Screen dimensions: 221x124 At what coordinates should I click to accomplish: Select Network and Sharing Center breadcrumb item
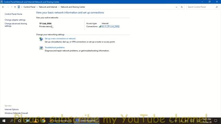tap(73, 7)
